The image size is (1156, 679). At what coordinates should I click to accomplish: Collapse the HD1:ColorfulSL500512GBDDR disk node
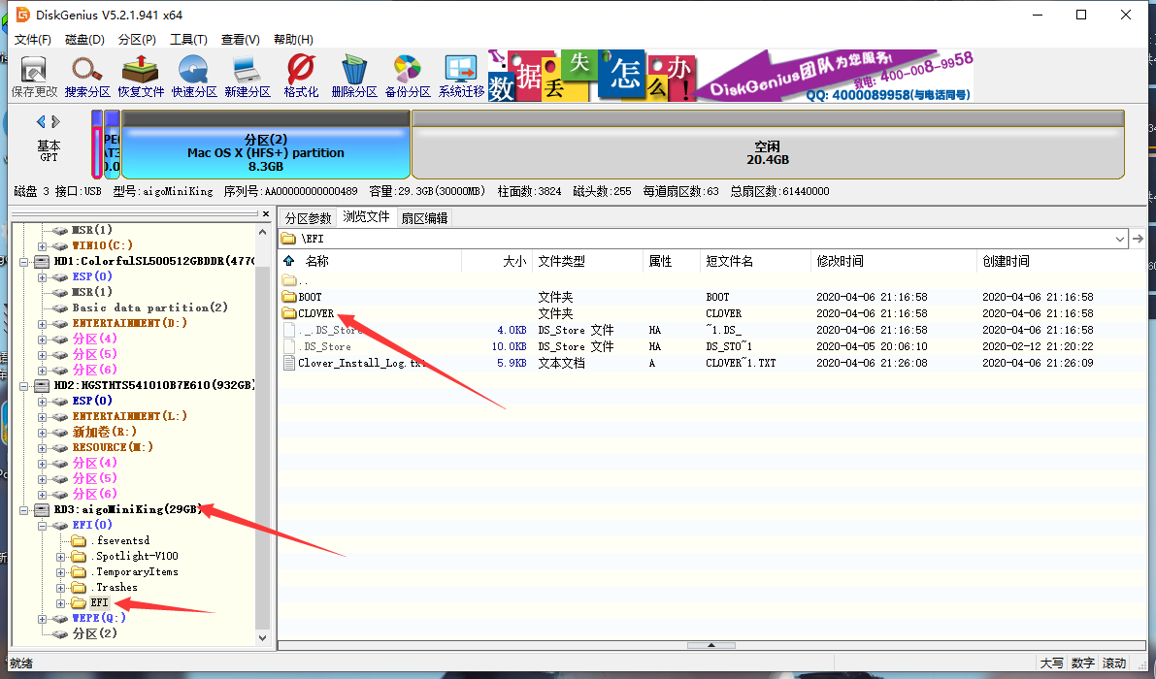point(24,262)
